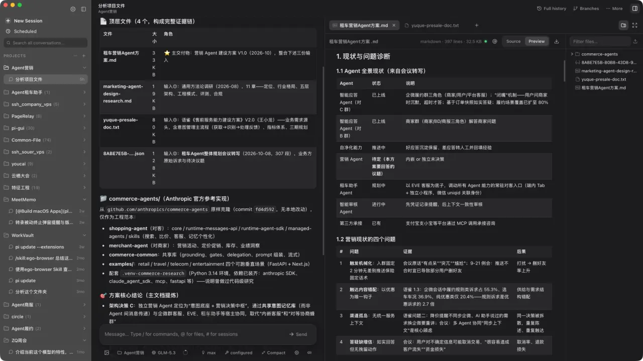643x361 pixels.
Task: Collapse the MeetMemo project
Action: click(84, 199)
